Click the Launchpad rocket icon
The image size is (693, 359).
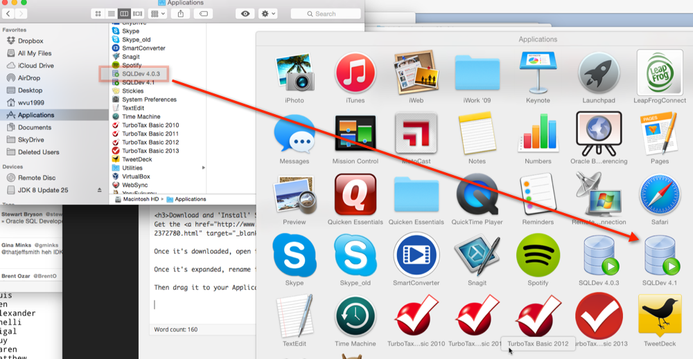599,73
